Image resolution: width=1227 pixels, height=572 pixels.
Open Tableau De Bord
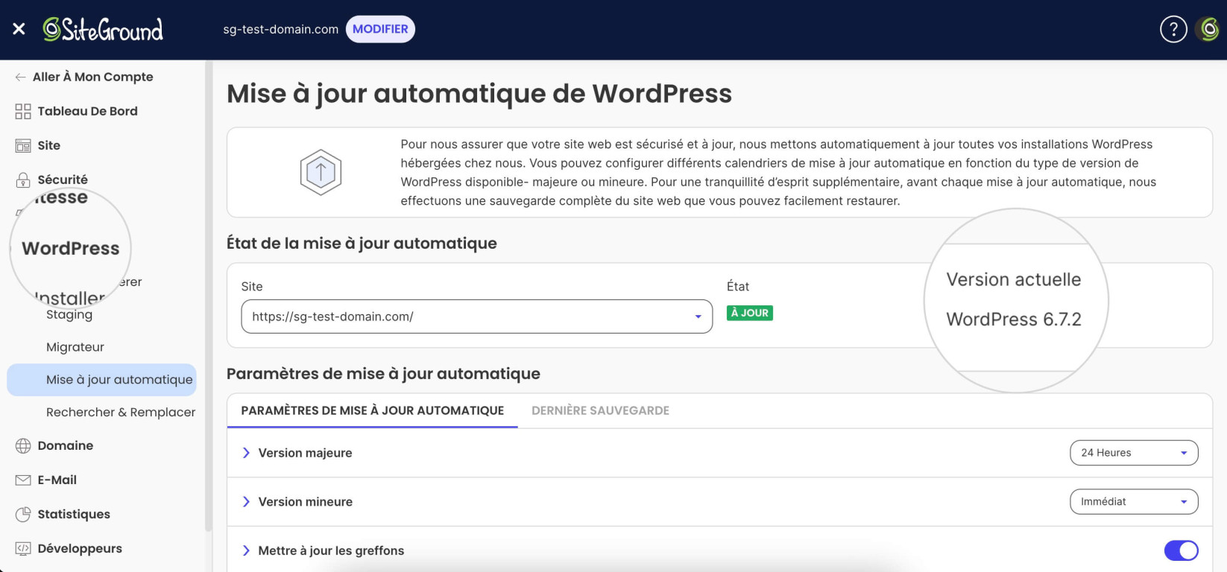tap(87, 111)
